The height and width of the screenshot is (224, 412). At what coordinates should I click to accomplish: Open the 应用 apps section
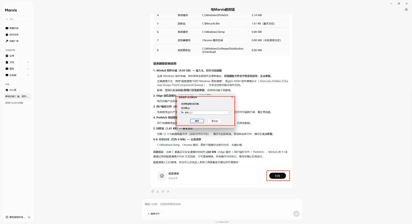click(10, 56)
